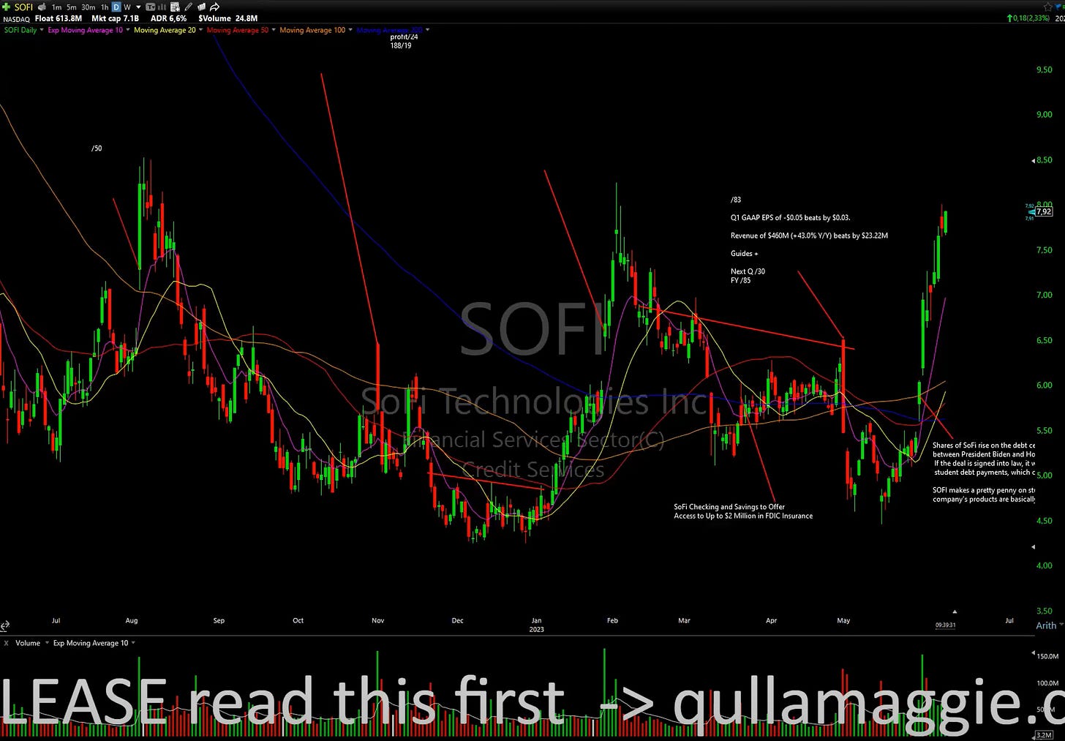Screen dimensions: 1065x741
Task: Switch to the 30m timeframe
Action: [88, 7]
